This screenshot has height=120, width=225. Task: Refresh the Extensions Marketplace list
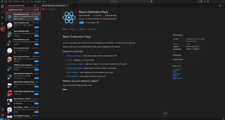click(x=35, y=6)
